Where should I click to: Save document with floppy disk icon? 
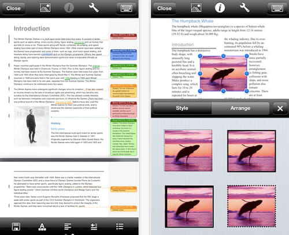pyautogui.click(x=16, y=226)
